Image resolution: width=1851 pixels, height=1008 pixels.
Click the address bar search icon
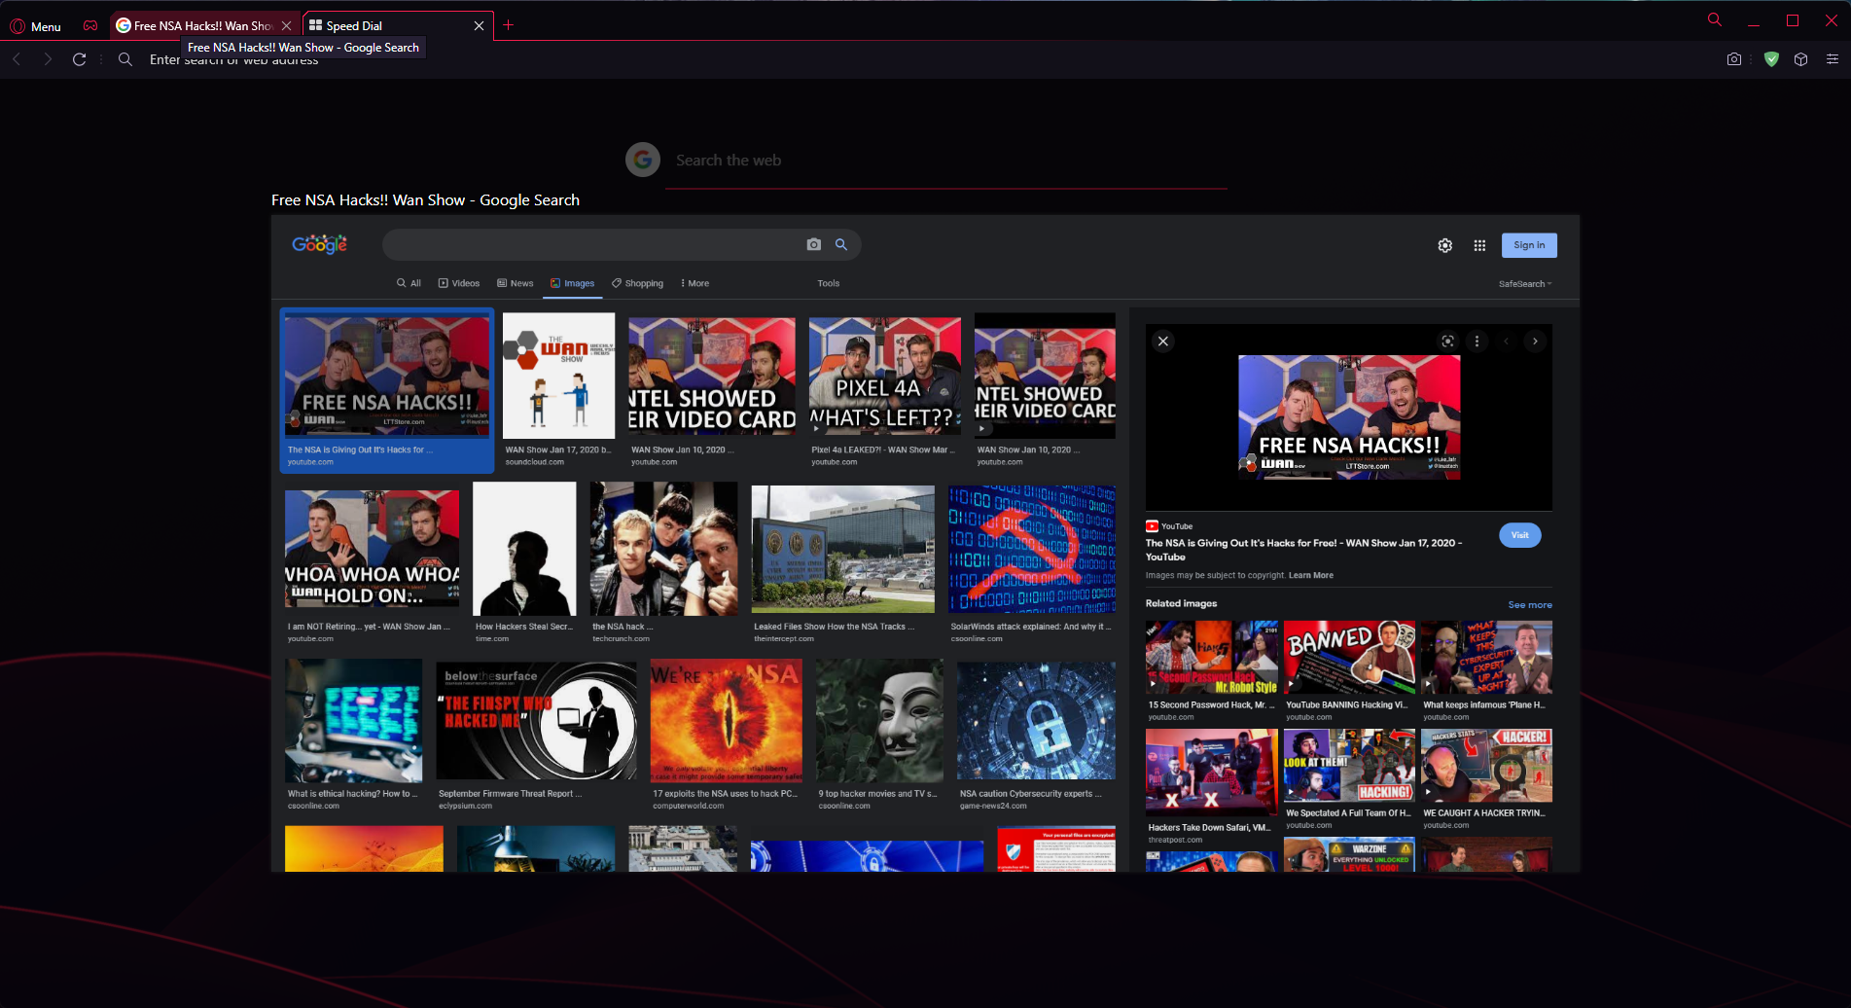125,59
